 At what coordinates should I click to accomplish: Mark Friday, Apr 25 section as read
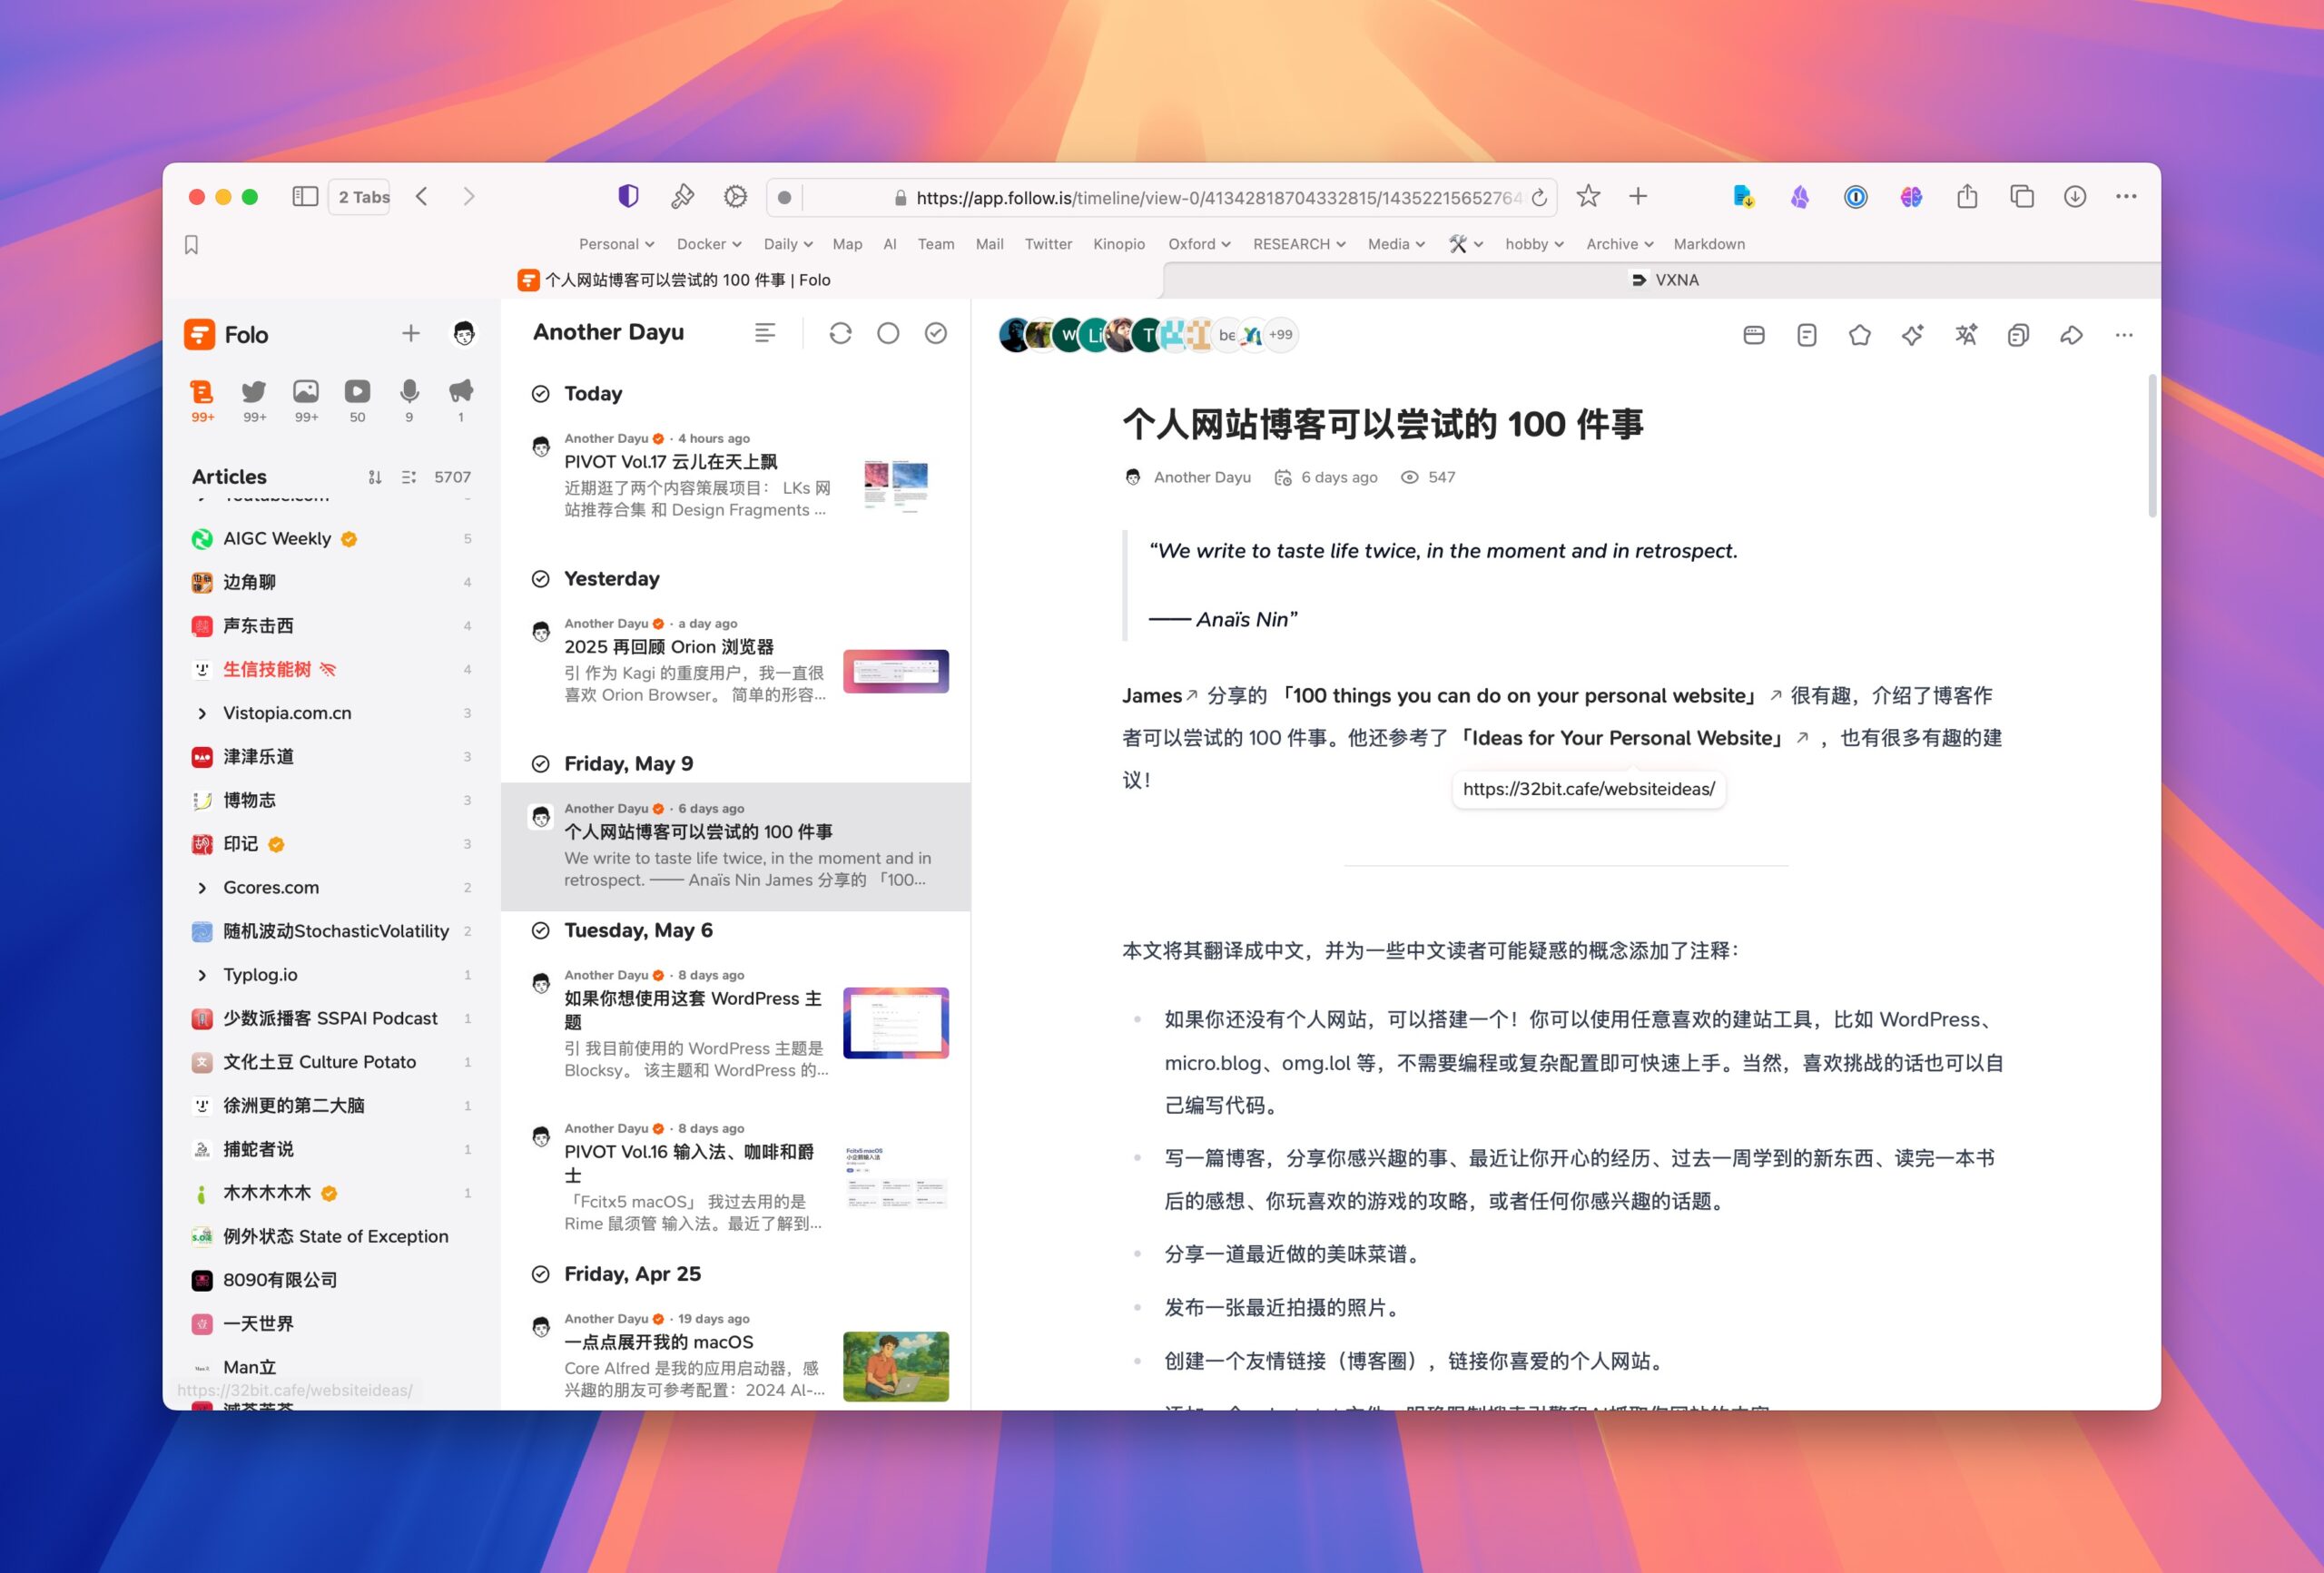click(x=541, y=1274)
